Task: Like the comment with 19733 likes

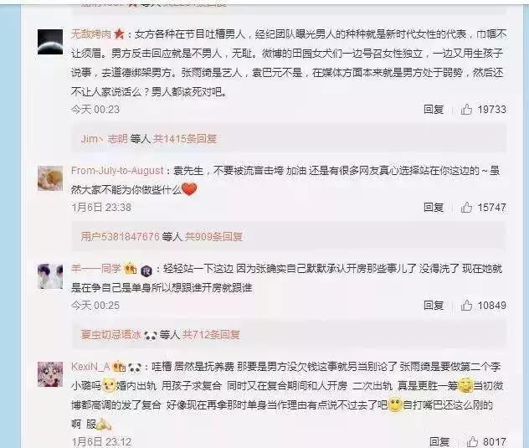Action: tap(466, 110)
